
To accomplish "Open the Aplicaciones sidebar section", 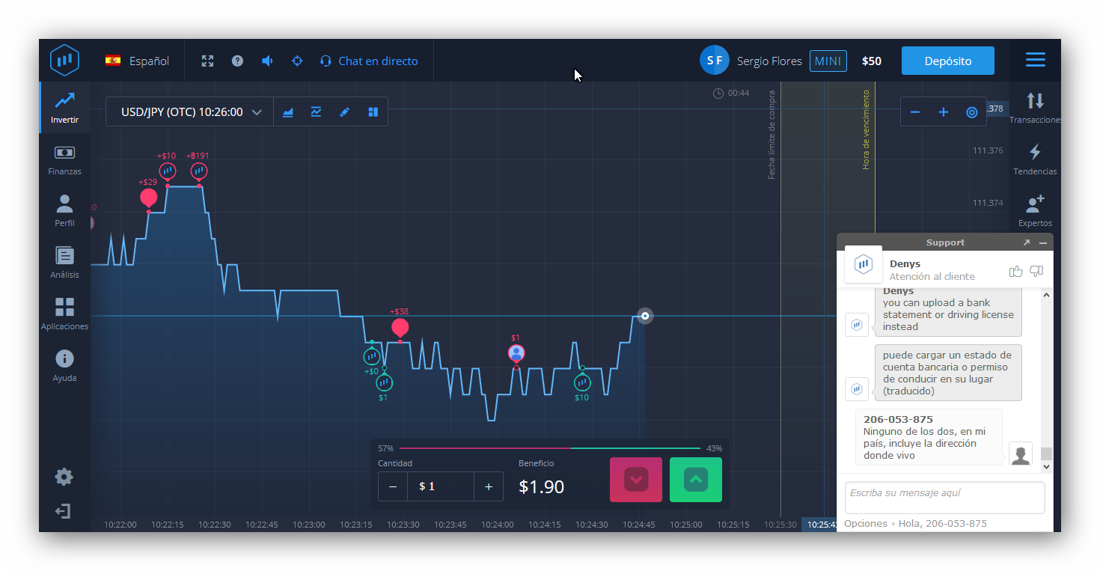I will (x=65, y=314).
